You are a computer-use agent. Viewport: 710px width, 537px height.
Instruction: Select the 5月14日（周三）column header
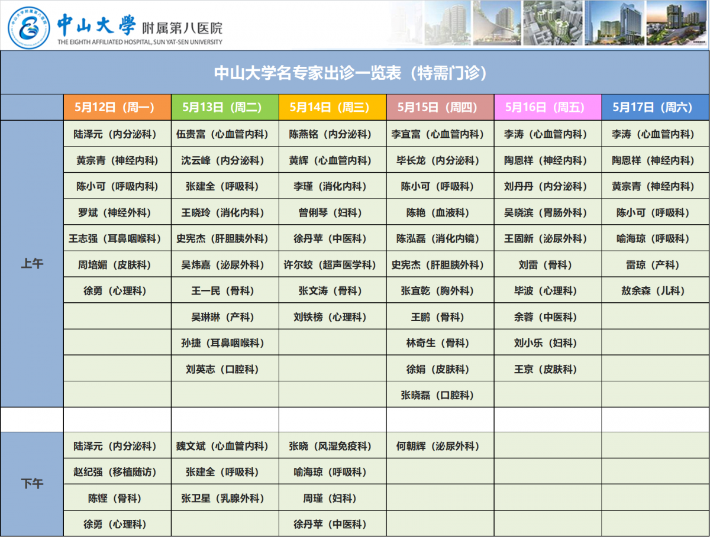333,107
